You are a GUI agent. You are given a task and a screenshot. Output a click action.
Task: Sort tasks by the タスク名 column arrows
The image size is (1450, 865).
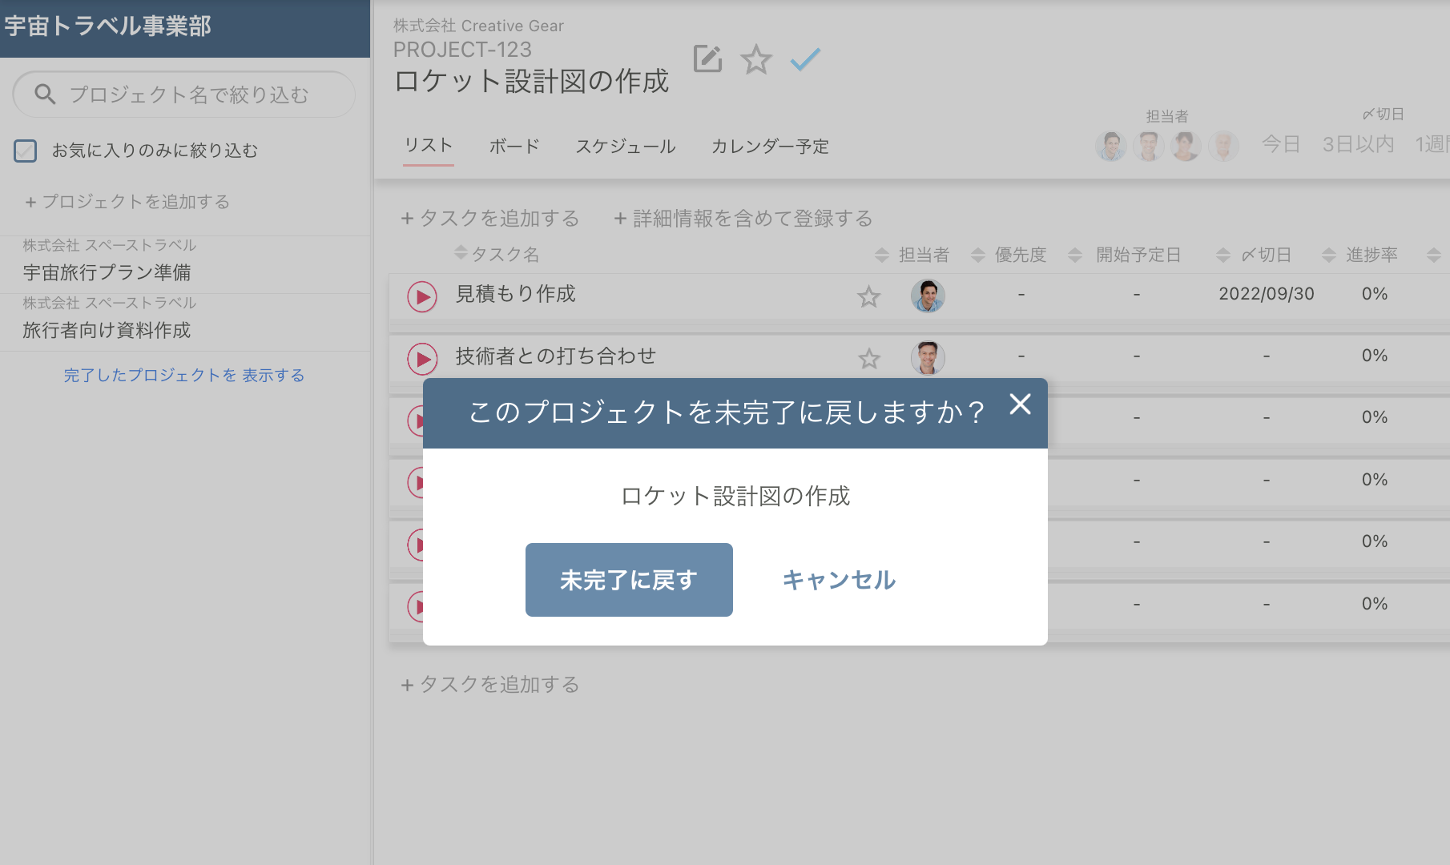(461, 253)
